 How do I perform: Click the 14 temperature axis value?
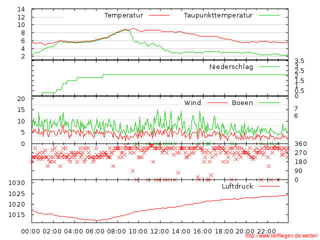click(x=21, y=9)
